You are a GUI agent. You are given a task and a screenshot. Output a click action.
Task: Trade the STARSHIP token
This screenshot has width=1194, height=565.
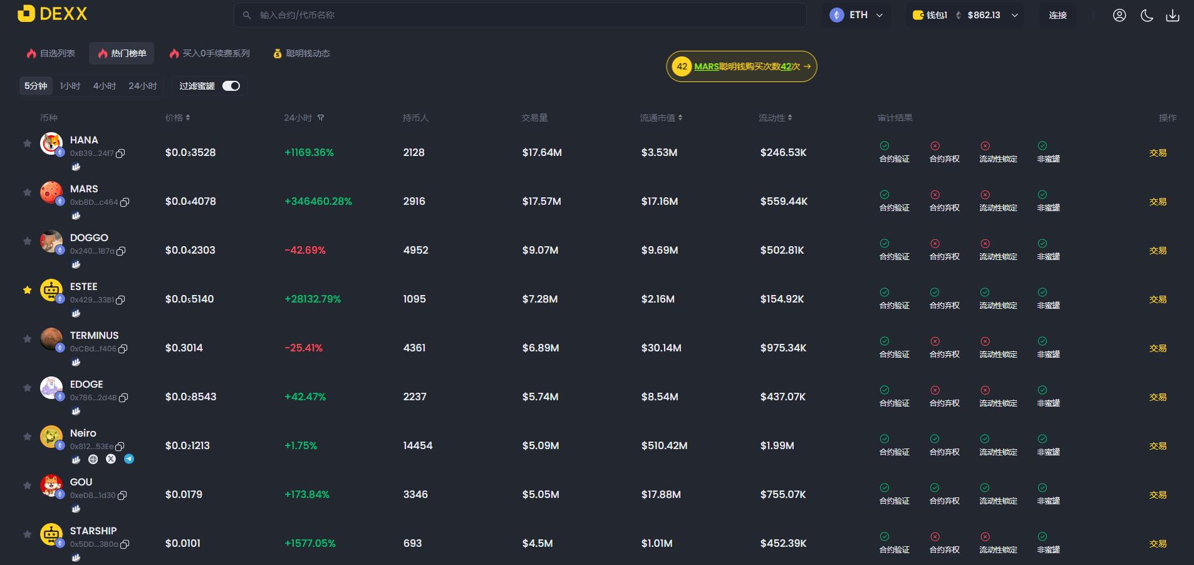pos(1158,544)
